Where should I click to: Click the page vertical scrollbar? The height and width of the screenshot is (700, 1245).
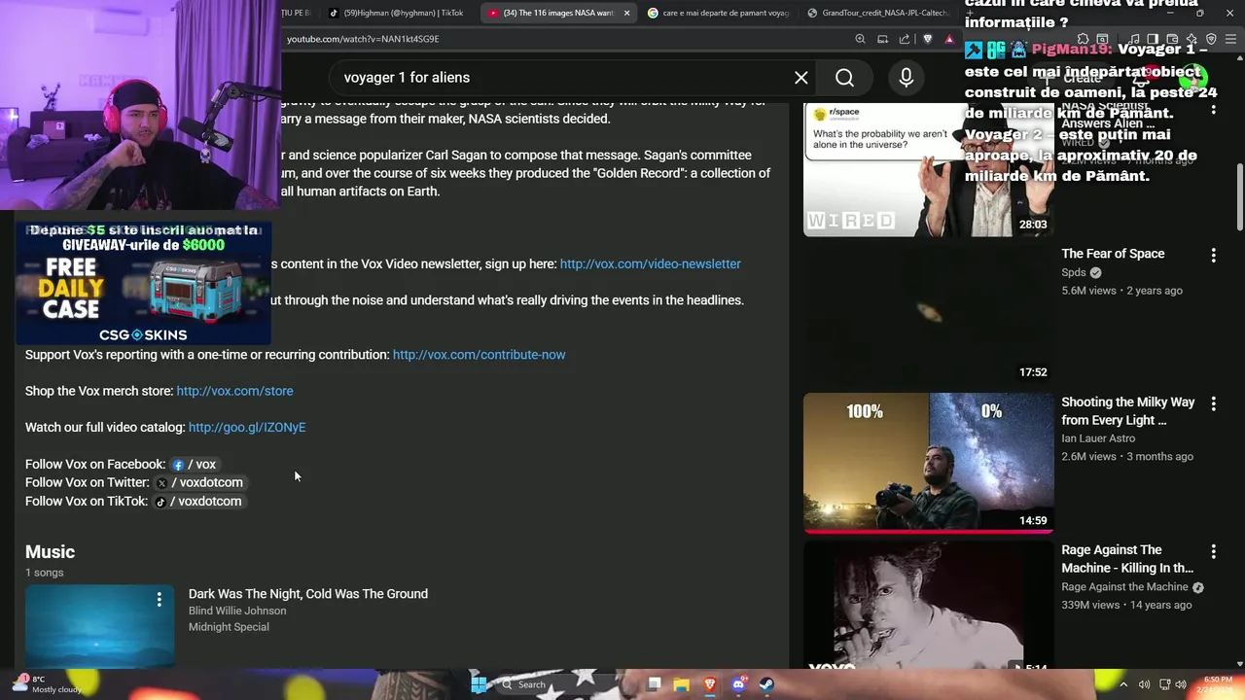(x=1239, y=199)
